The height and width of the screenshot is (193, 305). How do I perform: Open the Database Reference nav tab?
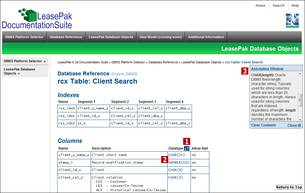pyautogui.click(x=66, y=37)
